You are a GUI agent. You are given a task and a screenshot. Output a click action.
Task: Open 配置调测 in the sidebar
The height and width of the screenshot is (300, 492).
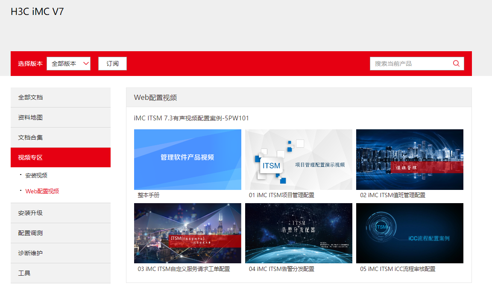[x=60, y=233]
